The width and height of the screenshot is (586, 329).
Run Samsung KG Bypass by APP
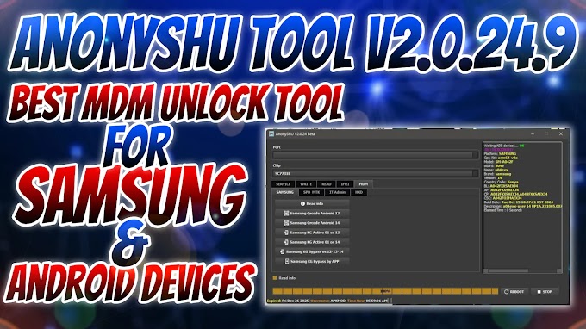pyautogui.click(x=312, y=262)
